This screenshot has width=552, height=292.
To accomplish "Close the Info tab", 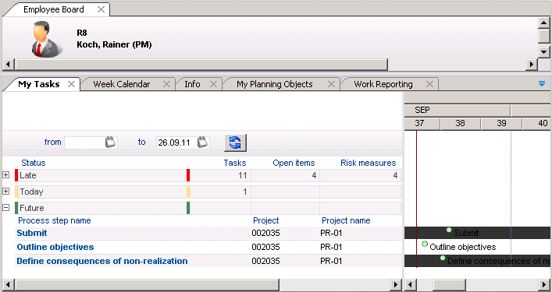I will click(213, 84).
